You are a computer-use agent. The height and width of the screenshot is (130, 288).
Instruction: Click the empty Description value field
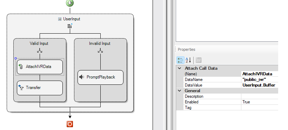tap(260, 96)
